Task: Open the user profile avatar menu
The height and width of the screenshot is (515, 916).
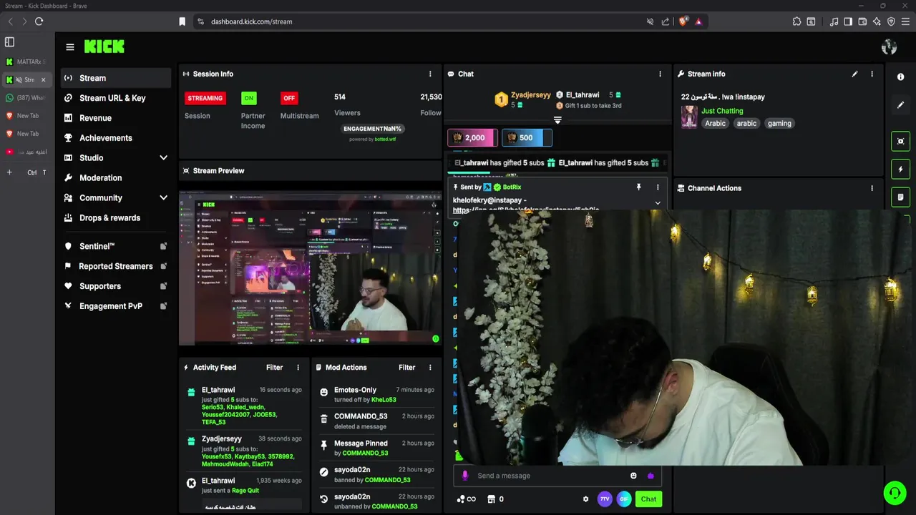Action: click(x=889, y=47)
